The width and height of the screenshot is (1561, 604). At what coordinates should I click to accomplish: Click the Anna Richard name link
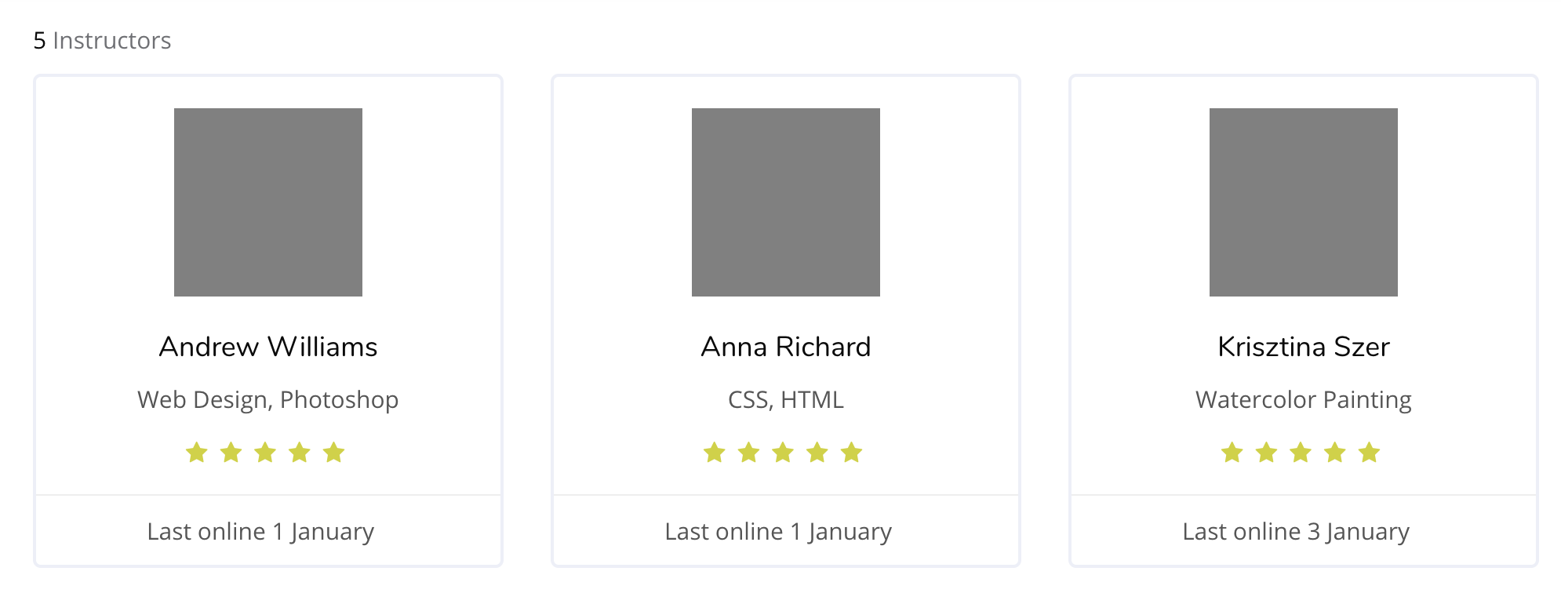point(786,347)
